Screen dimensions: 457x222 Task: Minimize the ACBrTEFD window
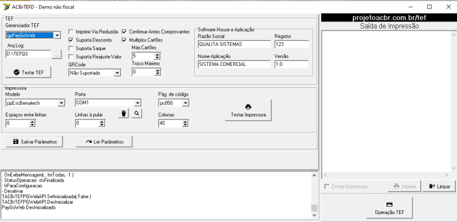411,7
